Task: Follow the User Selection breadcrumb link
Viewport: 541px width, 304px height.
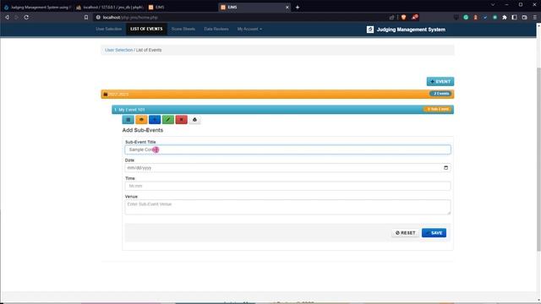Action: click(118, 50)
